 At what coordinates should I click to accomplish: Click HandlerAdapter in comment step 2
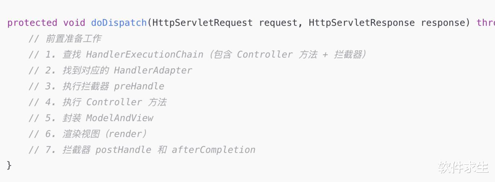(x=153, y=71)
